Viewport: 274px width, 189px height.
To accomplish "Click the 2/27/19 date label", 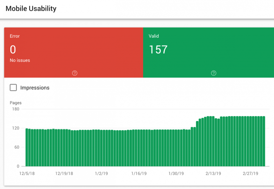I will click(250, 173).
